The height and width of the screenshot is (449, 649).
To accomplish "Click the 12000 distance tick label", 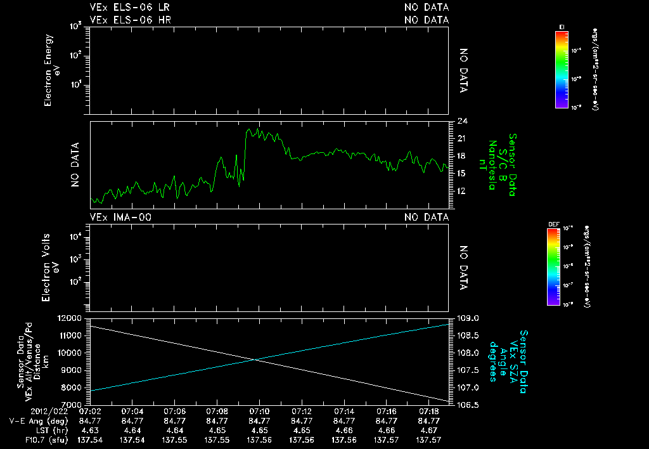I will coord(71,318).
